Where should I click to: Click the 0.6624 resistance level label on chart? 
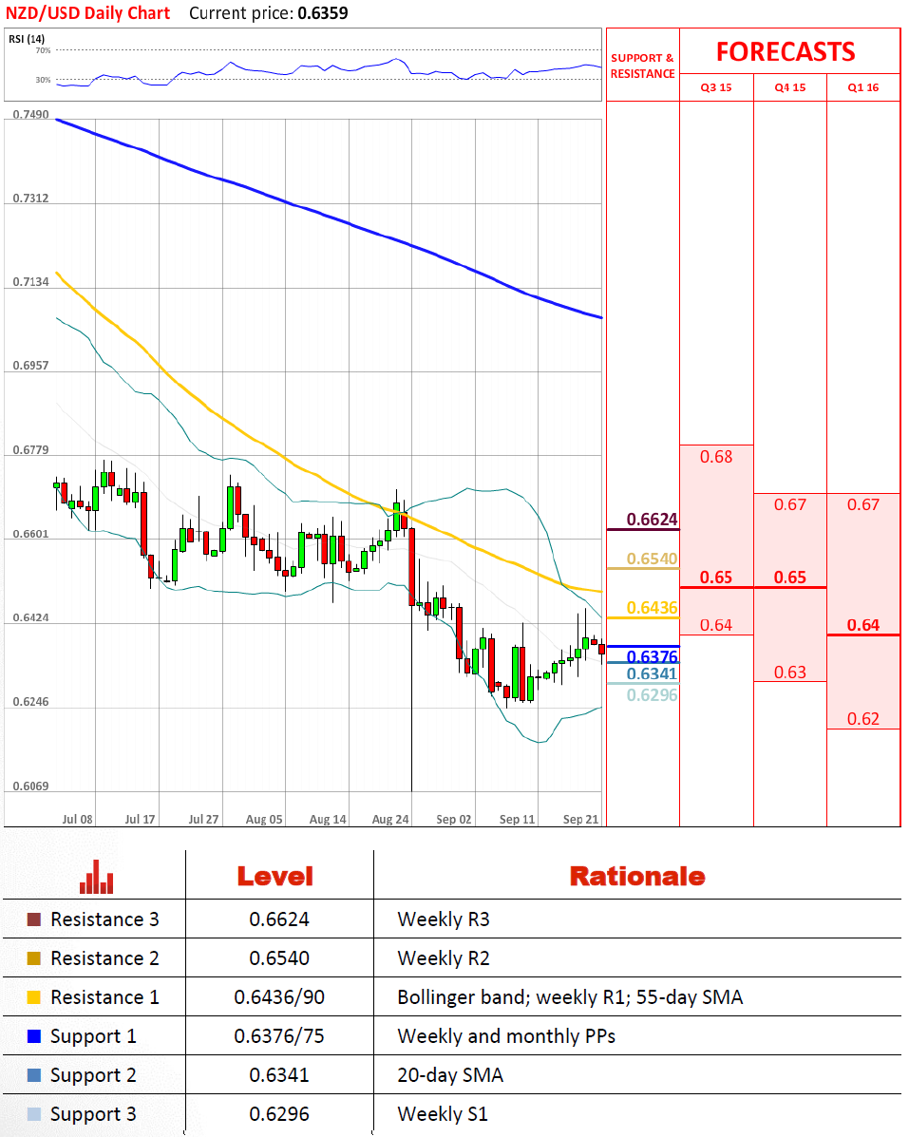[x=652, y=520]
